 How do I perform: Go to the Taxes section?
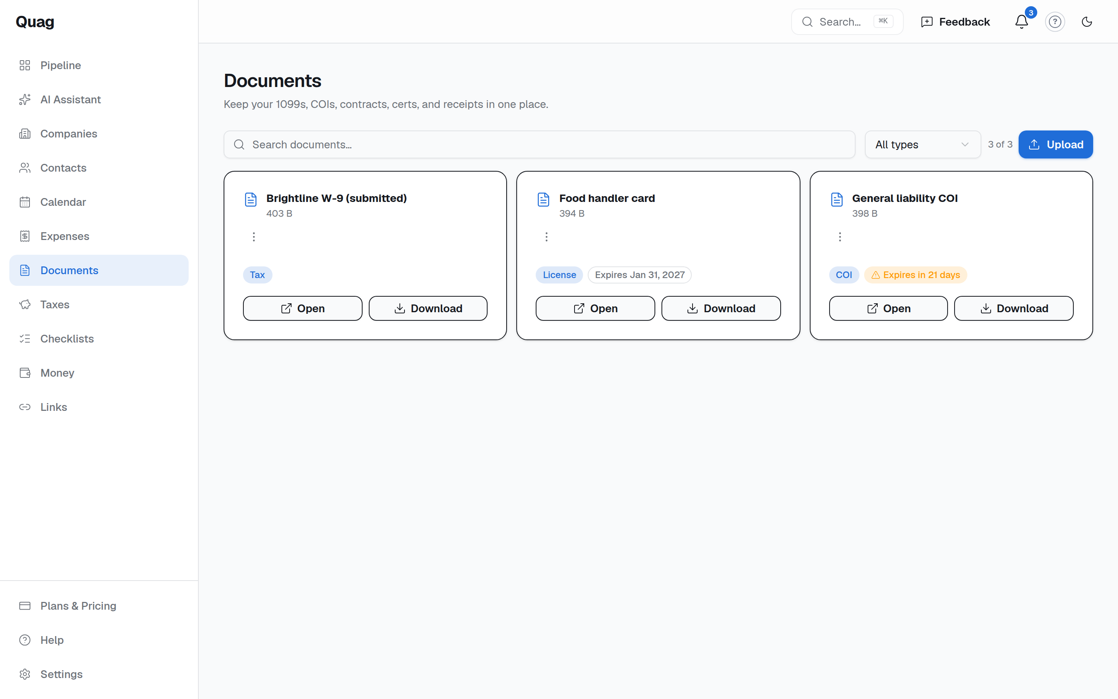point(99,305)
